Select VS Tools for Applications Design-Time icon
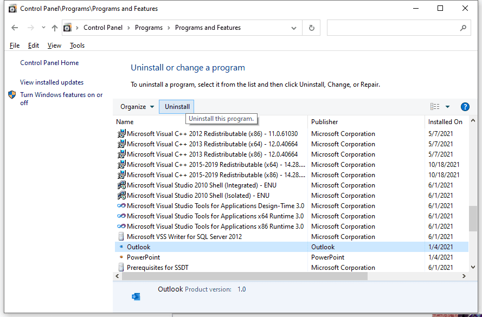Screen dimensions: 482x317 tap(121, 206)
